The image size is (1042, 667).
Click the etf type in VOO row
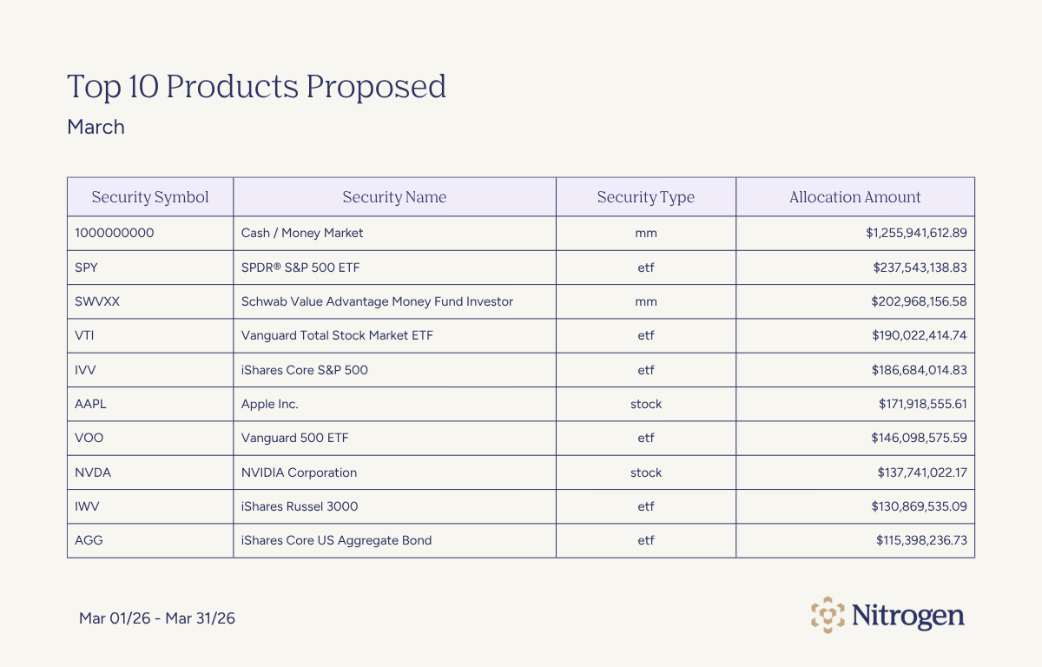click(x=646, y=438)
